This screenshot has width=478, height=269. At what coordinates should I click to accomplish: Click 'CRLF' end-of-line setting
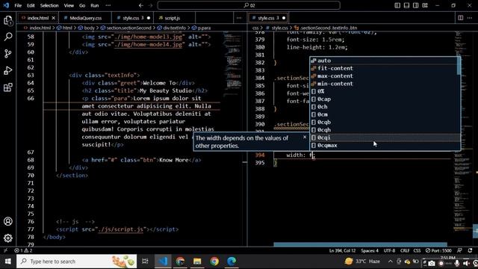click(x=405, y=250)
